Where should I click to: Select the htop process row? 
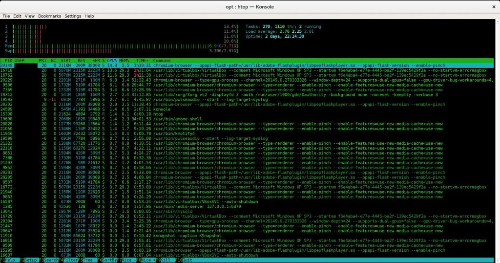tap(247, 114)
